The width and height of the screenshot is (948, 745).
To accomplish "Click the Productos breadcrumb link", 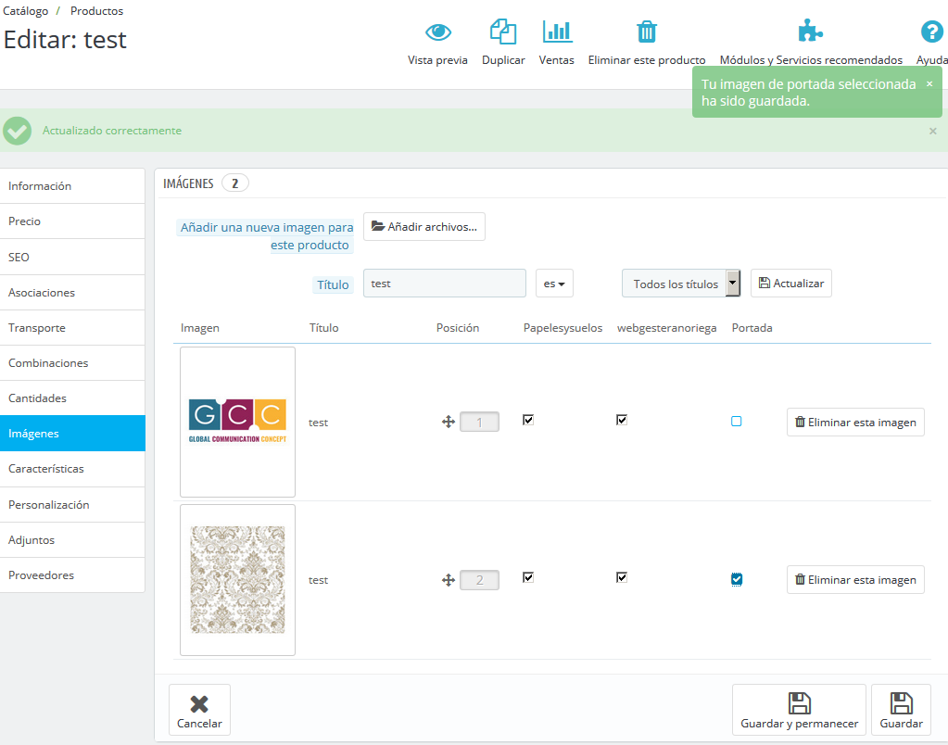I will point(96,11).
